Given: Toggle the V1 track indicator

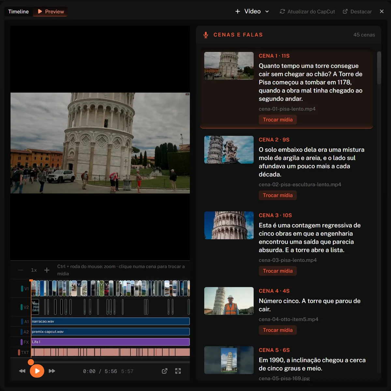Looking at the screenshot, I should coord(22,289).
